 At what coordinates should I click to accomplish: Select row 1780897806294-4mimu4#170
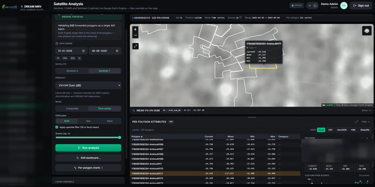(215, 169)
